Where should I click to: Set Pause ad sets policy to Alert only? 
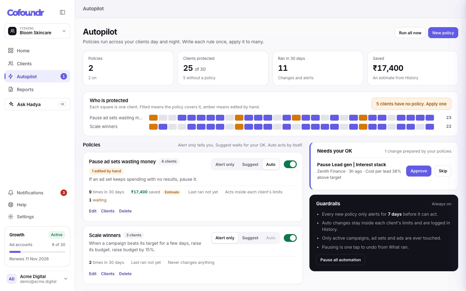pos(225,164)
